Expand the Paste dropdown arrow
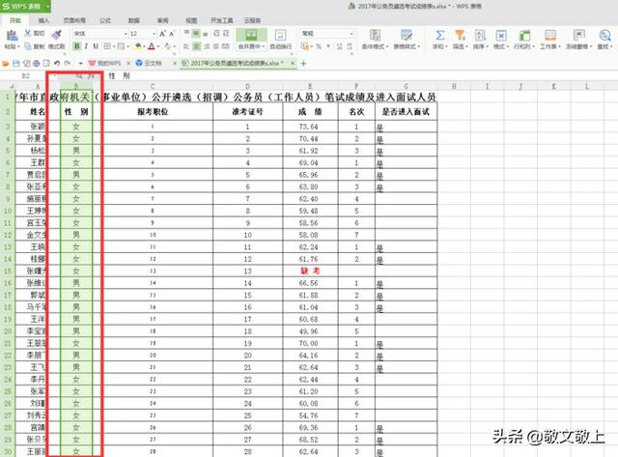The width and height of the screenshot is (618, 457). pos(18,46)
